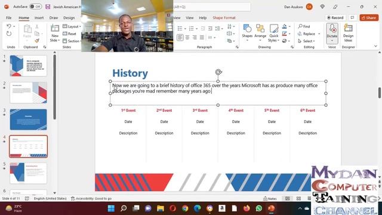Click English (United States) language status
This screenshot has width=382, height=215.
(x=50, y=199)
